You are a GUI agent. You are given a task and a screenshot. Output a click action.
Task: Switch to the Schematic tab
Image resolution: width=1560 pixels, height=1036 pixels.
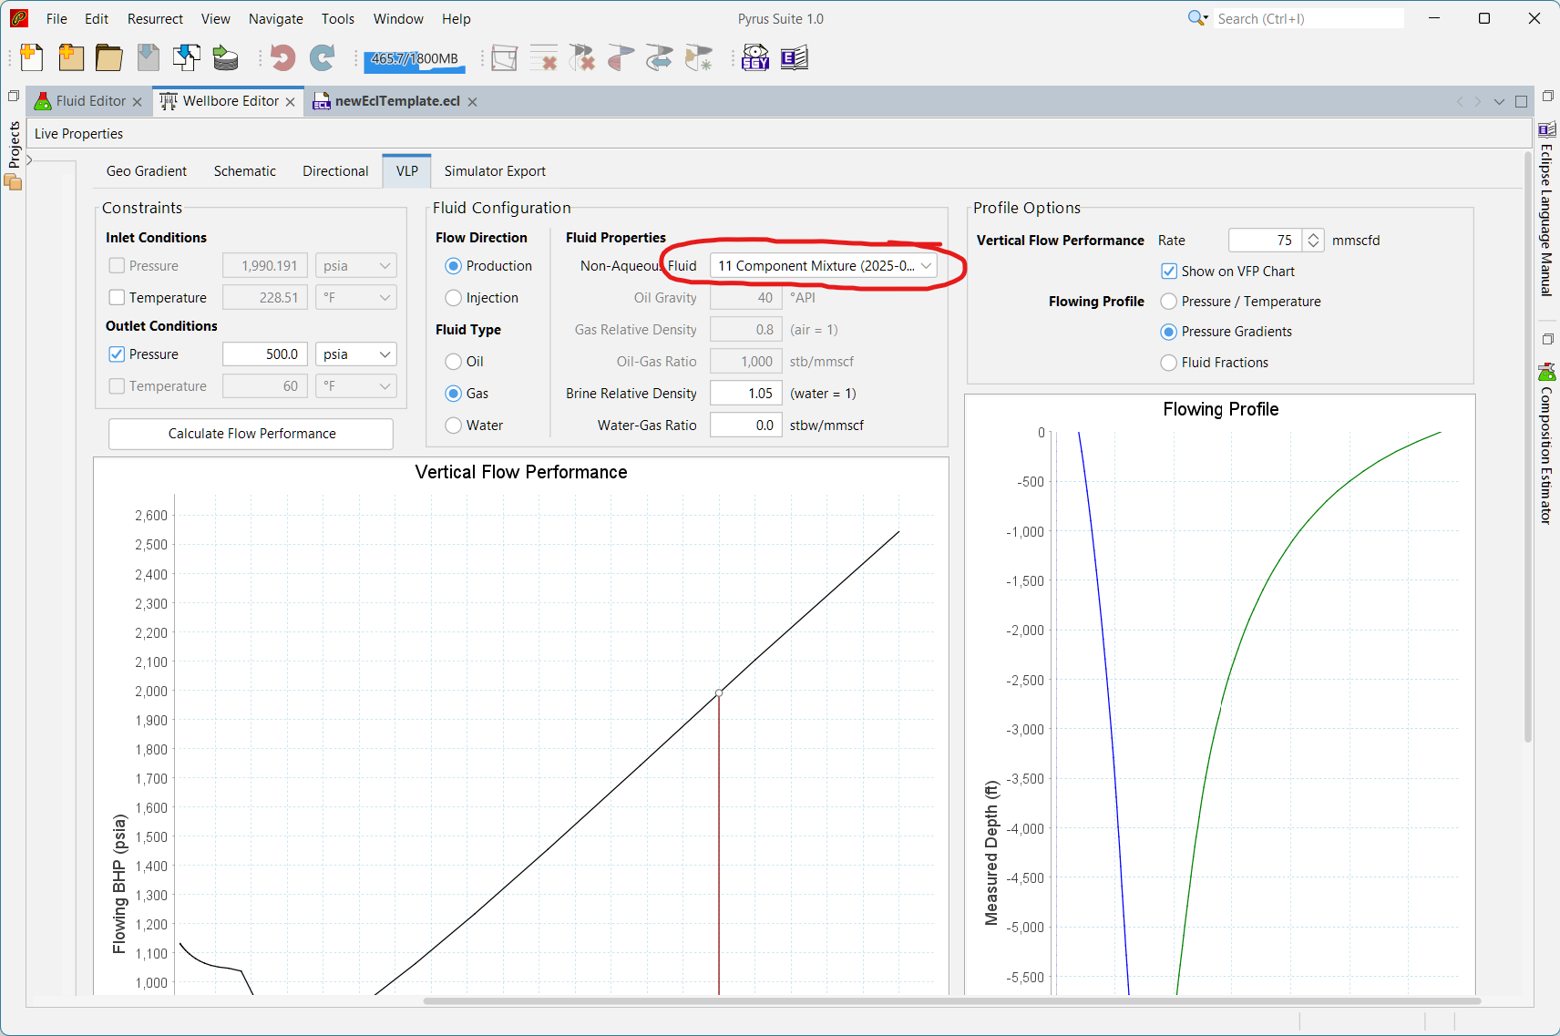245,171
